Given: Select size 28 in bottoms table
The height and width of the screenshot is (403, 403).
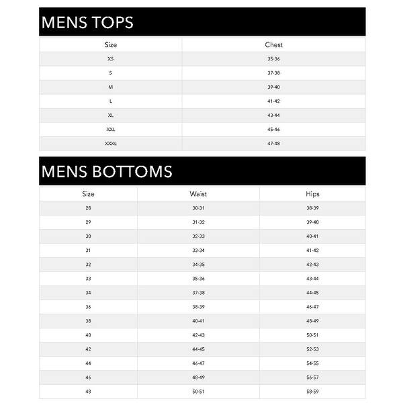Looking at the screenshot, I should [88, 208].
